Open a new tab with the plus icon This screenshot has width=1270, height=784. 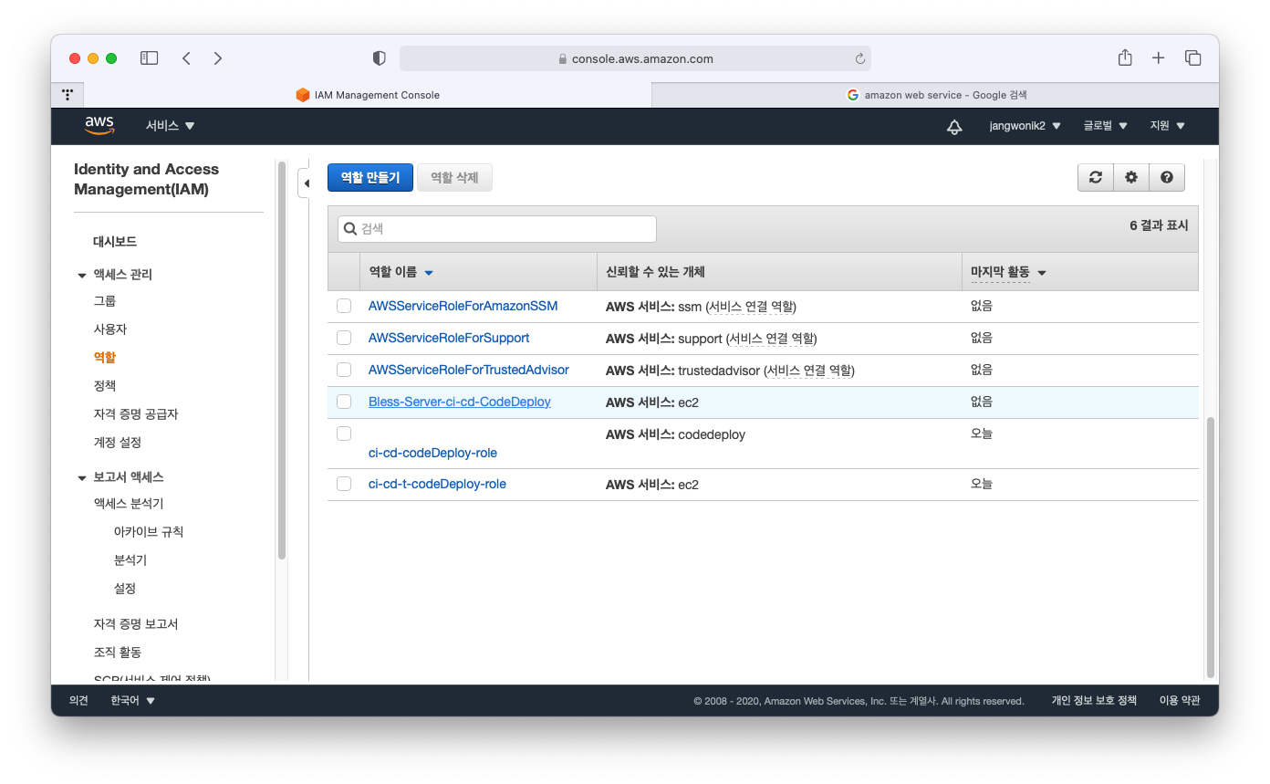pyautogui.click(x=1159, y=58)
